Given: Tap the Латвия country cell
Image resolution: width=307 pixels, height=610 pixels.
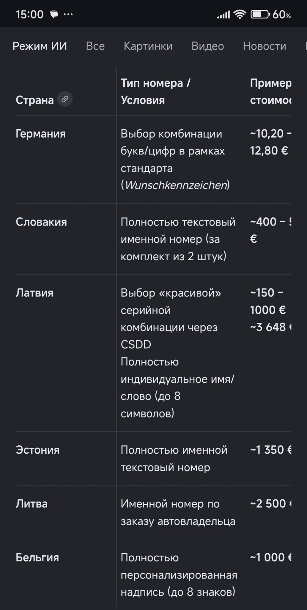Looking at the screenshot, I should 35,293.
